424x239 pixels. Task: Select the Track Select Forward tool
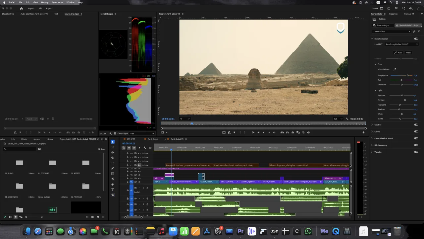click(x=113, y=147)
